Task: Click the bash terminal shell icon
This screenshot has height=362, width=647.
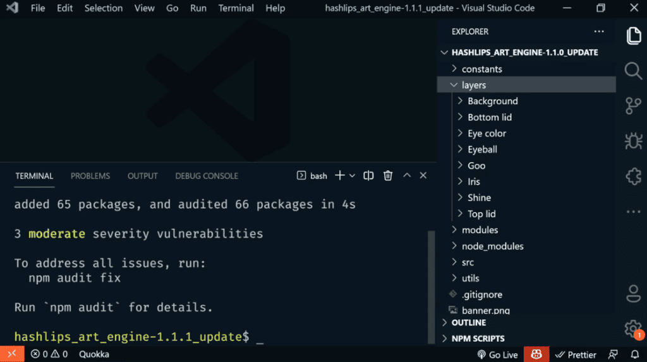Action: [x=301, y=175]
